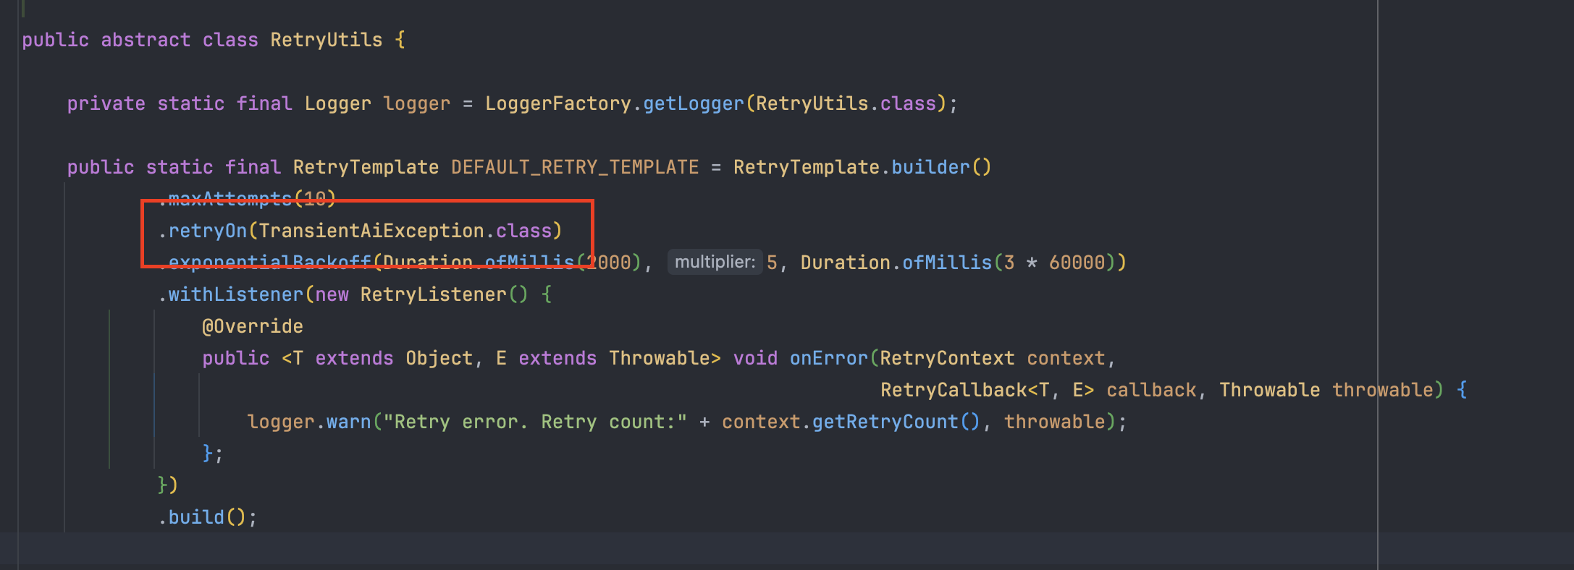Image resolution: width=1574 pixels, height=570 pixels.
Task: Click the .build() call
Action: tap(202, 517)
